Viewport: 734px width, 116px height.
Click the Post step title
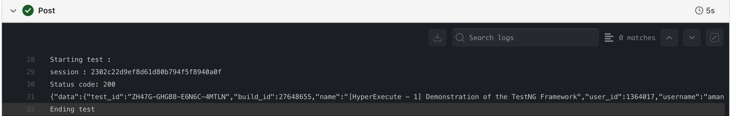point(46,11)
